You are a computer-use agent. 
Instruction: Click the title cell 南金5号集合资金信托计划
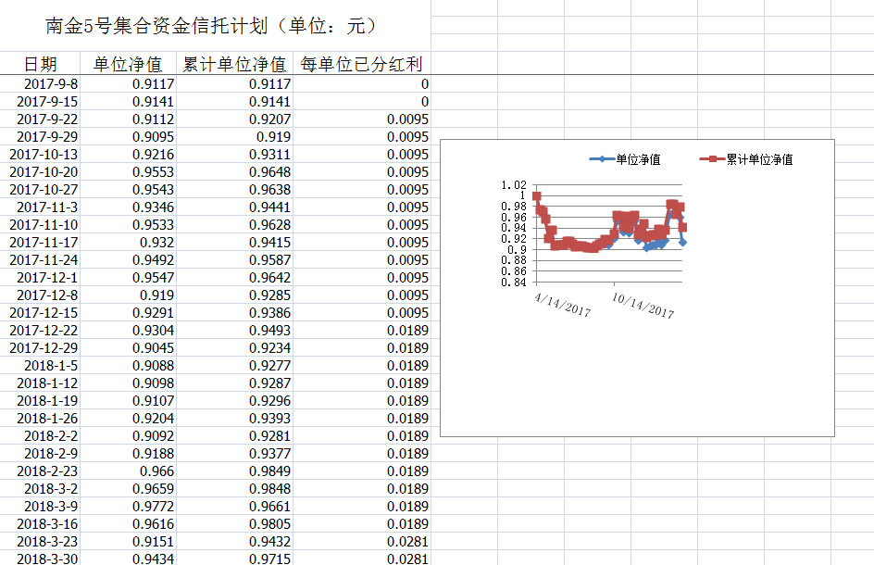click(211, 26)
